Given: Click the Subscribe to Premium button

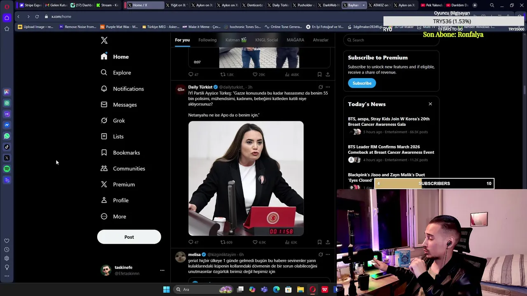Looking at the screenshot, I should [x=362, y=83].
